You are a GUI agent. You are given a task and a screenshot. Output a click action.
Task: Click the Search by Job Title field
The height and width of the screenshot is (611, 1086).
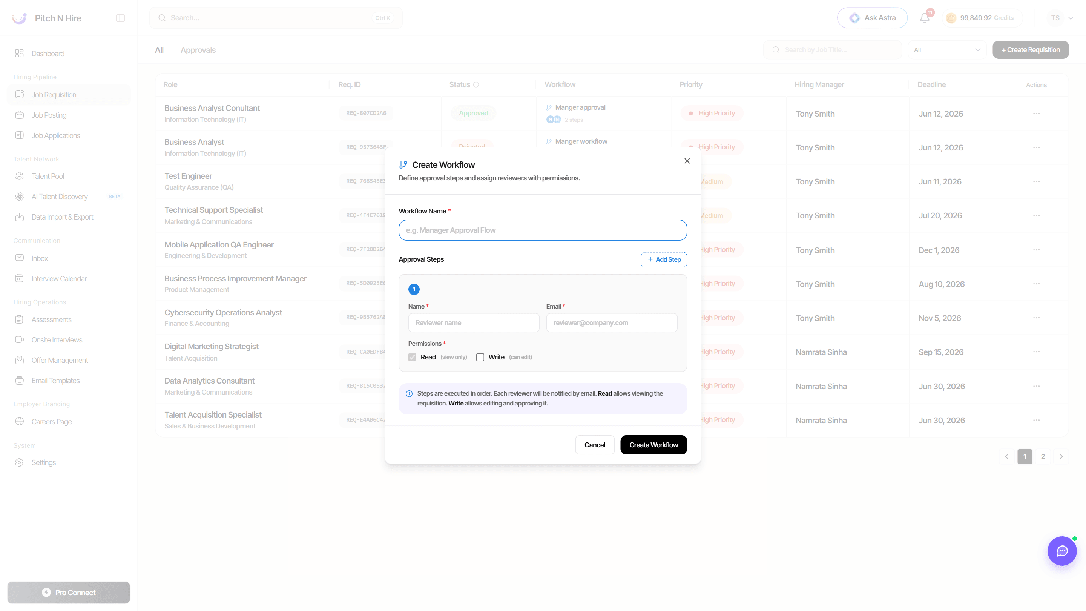[833, 50]
